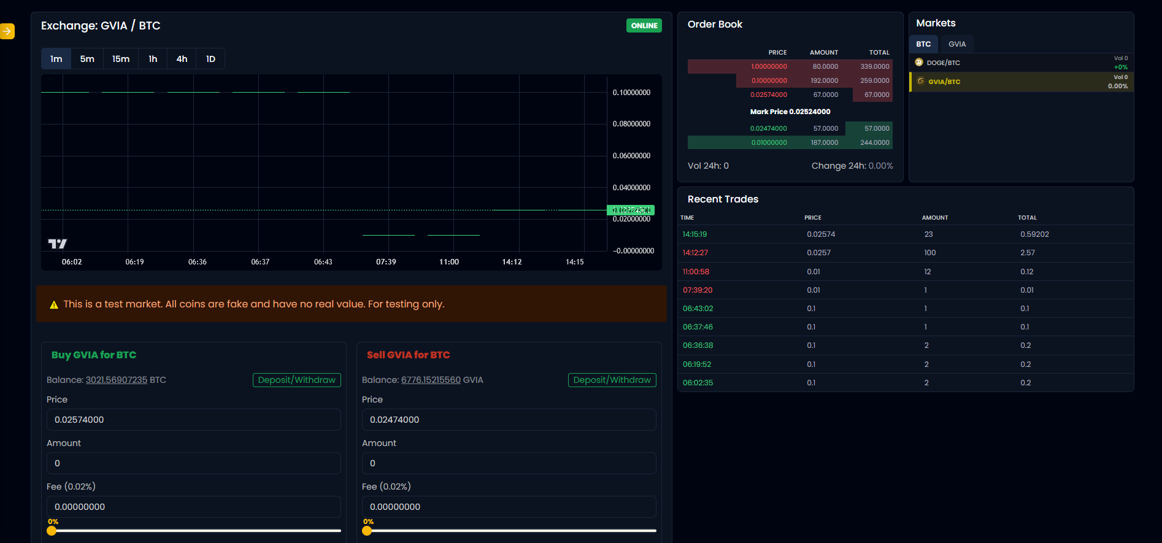1162x543 pixels.
Task: Switch chart to 1D interval
Action: click(x=210, y=59)
